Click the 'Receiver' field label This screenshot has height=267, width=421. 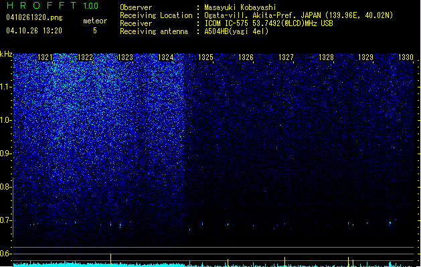136,23
